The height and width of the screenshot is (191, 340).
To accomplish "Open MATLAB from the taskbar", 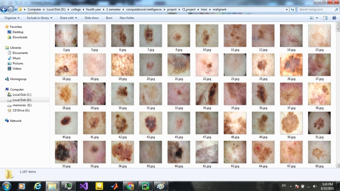I will tap(115, 186).
